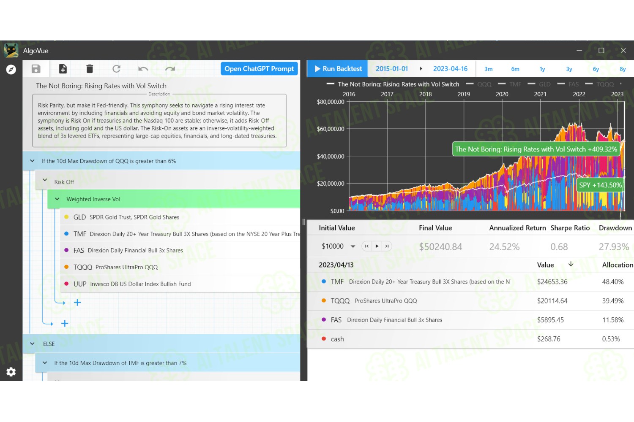
Task: Click the AlgoVue cat logo icon
Action: click(11, 51)
